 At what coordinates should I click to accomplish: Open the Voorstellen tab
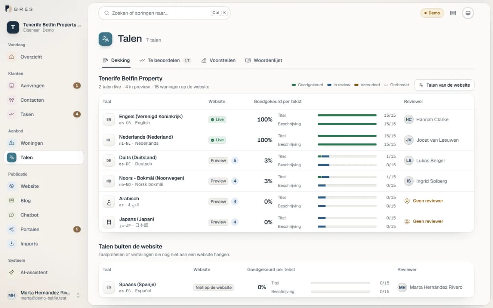(x=218, y=60)
